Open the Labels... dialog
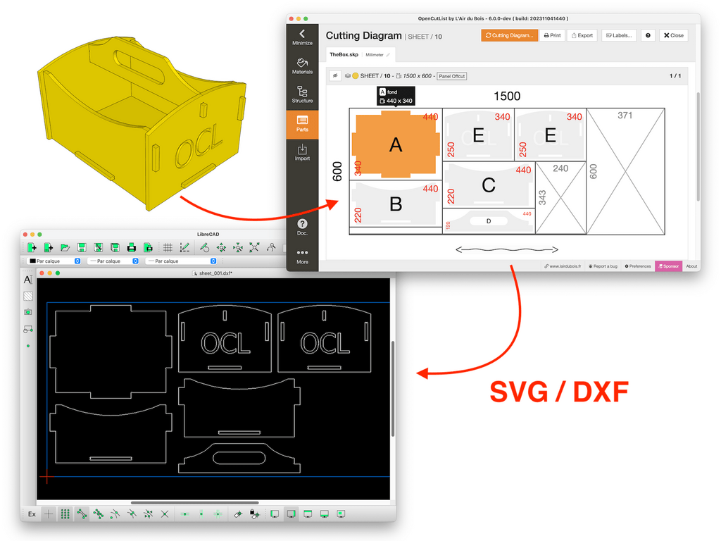721x541 pixels. [x=619, y=35]
